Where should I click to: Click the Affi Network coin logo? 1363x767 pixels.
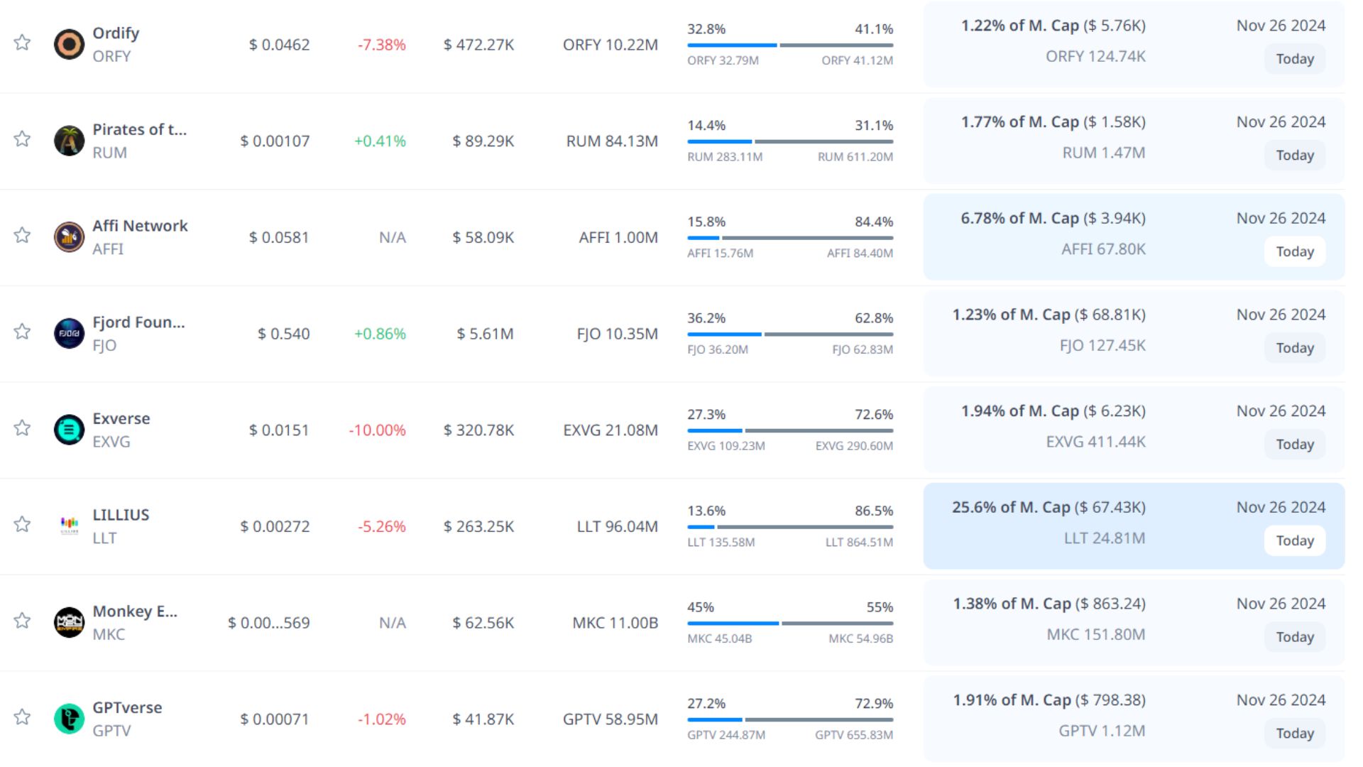[69, 237]
